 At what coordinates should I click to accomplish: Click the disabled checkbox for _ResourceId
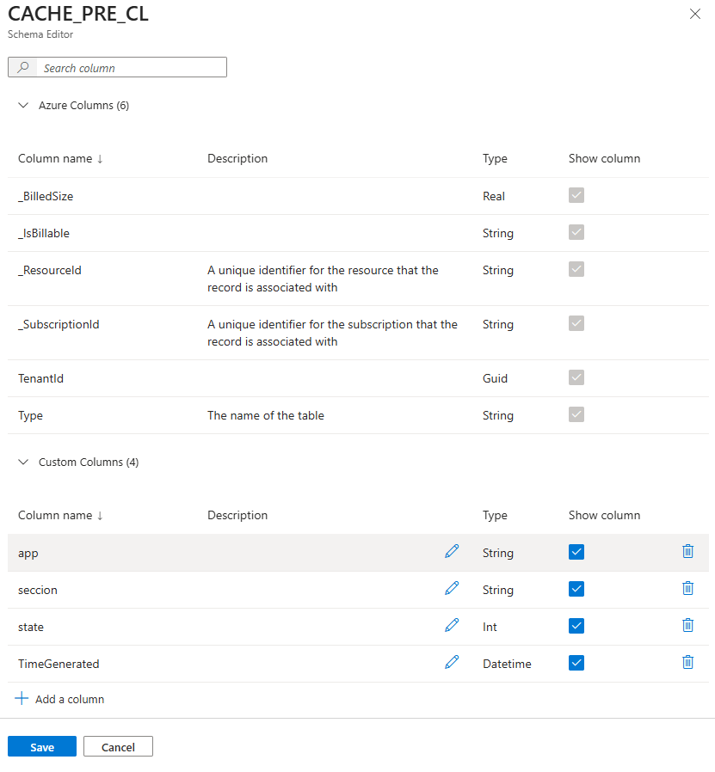(576, 269)
